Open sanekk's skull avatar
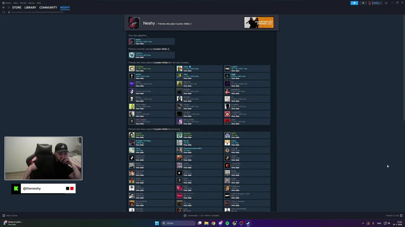 point(132,76)
